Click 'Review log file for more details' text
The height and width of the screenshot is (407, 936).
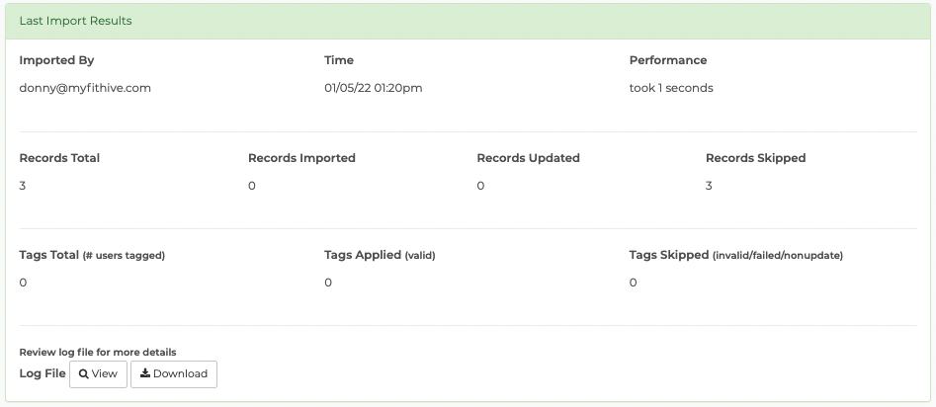[97, 352]
